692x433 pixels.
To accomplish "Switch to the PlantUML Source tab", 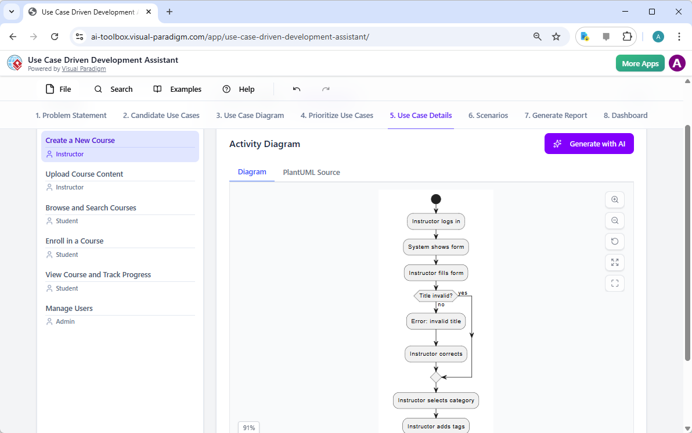I will tap(311, 172).
